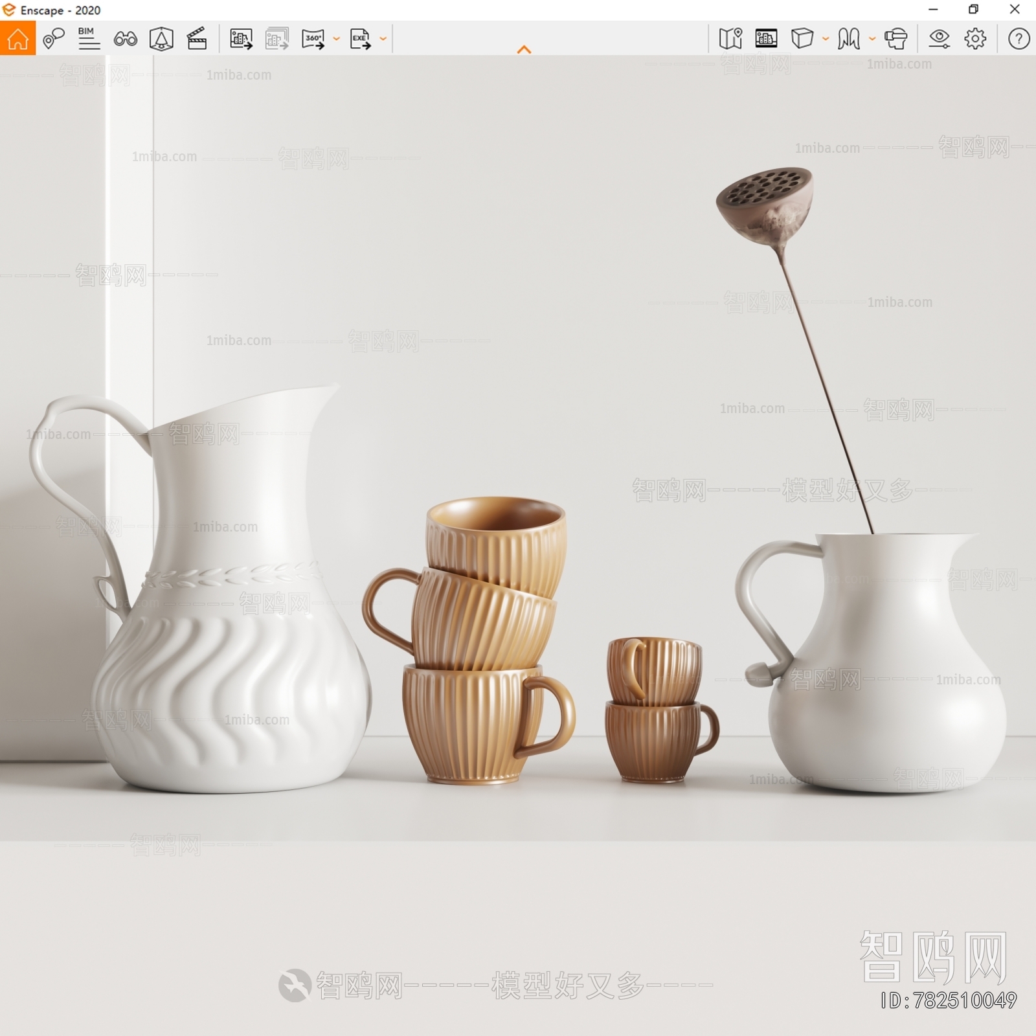Open general settings gear icon
This screenshot has width=1036, height=1036.
click(x=975, y=39)
